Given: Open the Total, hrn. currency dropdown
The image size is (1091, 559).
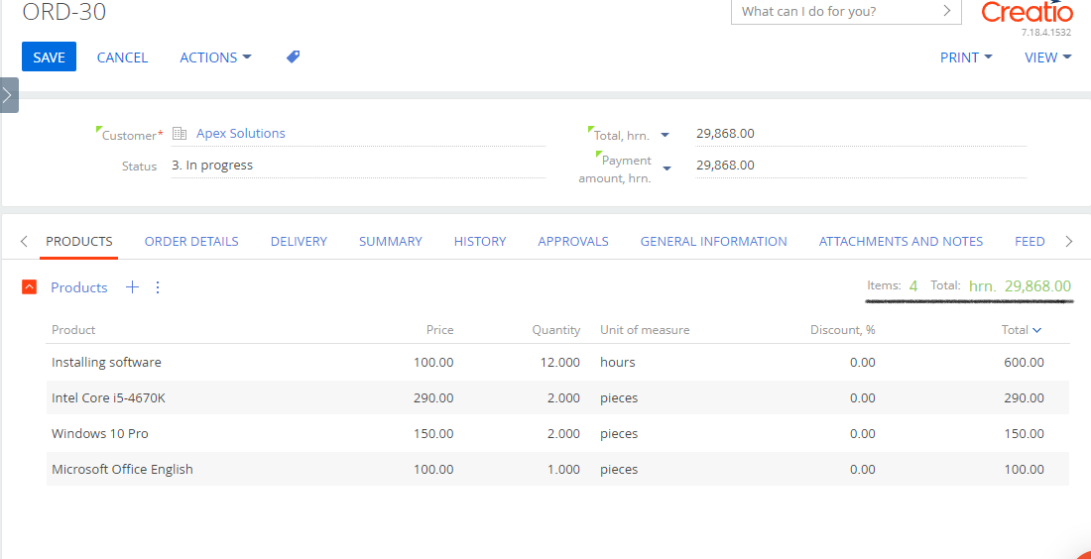Looking at the screenshot, I should pyautogui.click(x=665, y=135).
